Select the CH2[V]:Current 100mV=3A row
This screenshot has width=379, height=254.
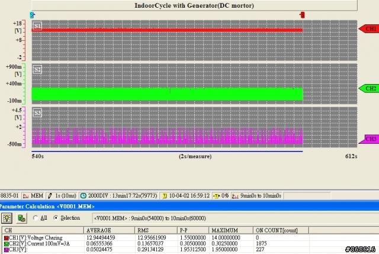[x=189, y=243]
